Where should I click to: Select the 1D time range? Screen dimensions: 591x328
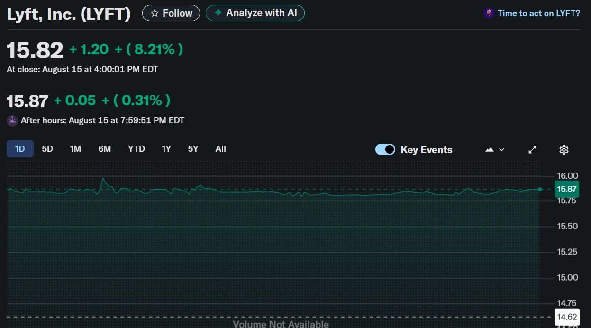[20, 149]
